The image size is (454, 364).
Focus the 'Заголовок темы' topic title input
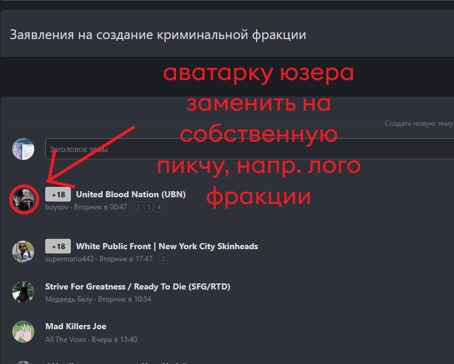[x=249, y=149]
